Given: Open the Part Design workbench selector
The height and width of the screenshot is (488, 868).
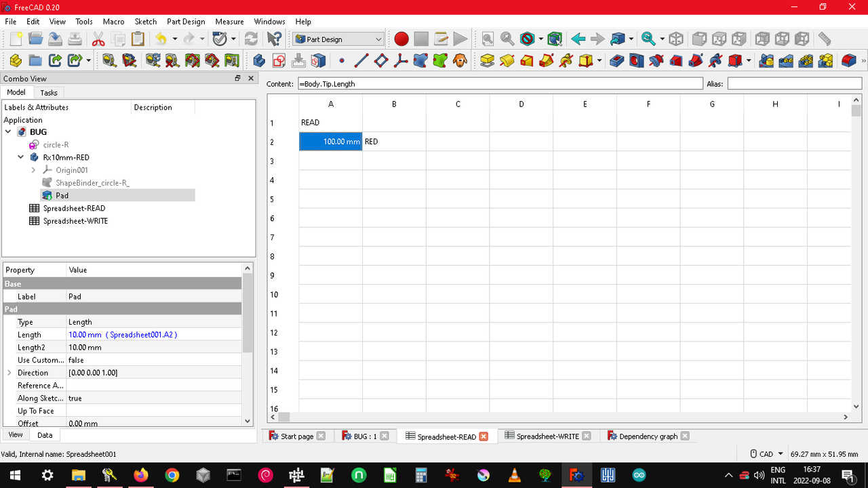Looking at the screenshot, I should click(338, 39).
